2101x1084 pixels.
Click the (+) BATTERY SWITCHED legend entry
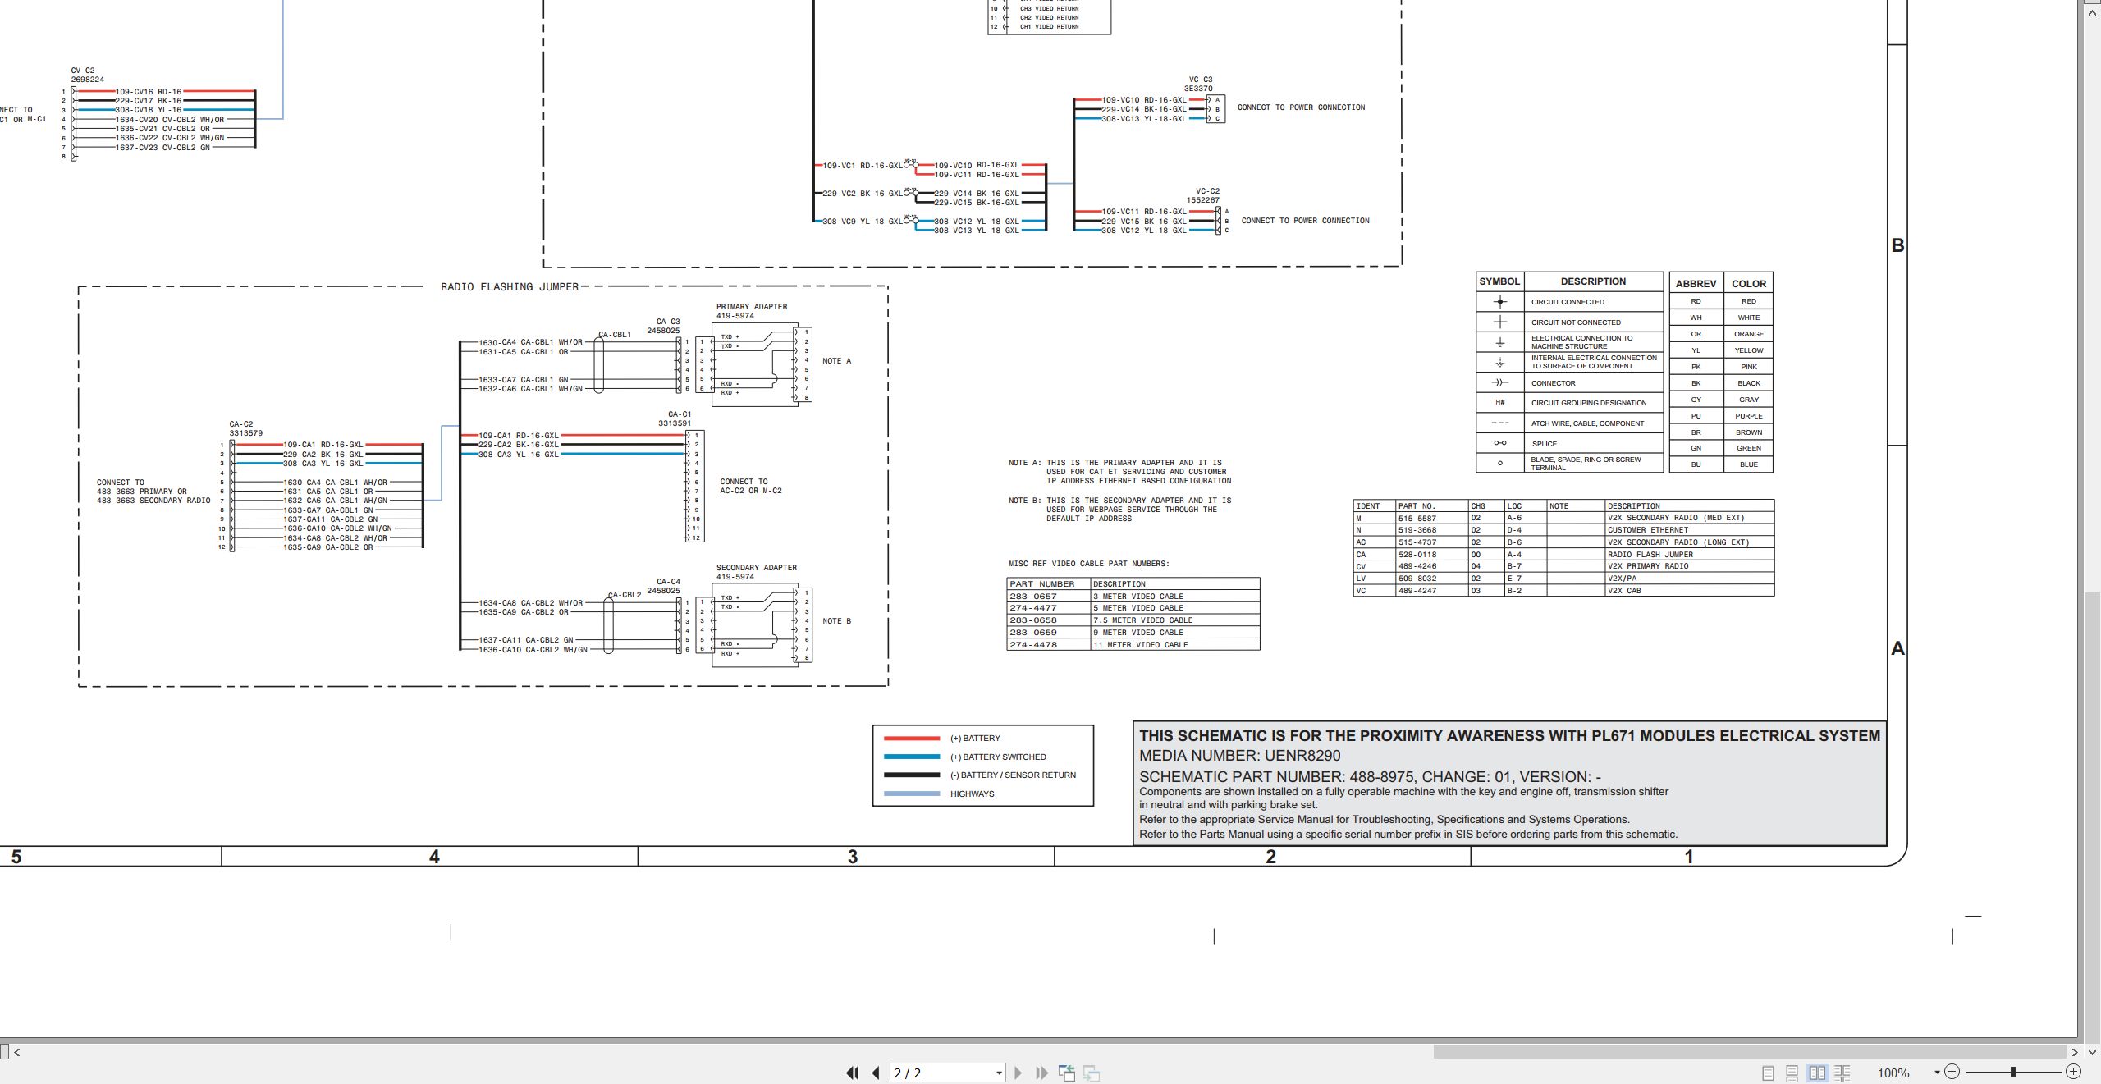(x=965, y=757)
